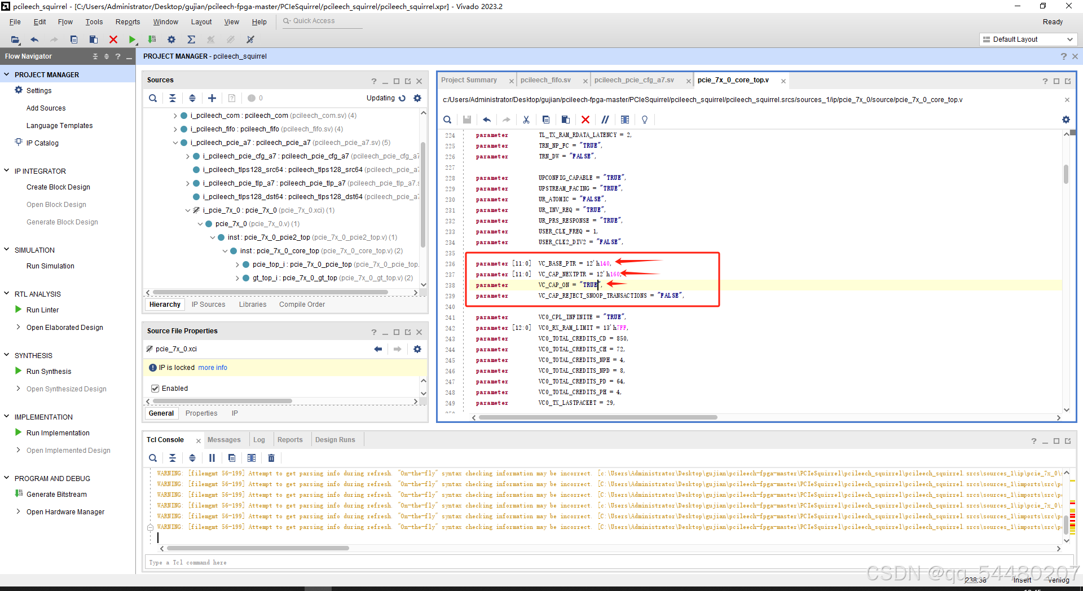Click the light bulb icon in editor toolbar
Screen dimensions: 1083x591
click(x=645, y=120)
